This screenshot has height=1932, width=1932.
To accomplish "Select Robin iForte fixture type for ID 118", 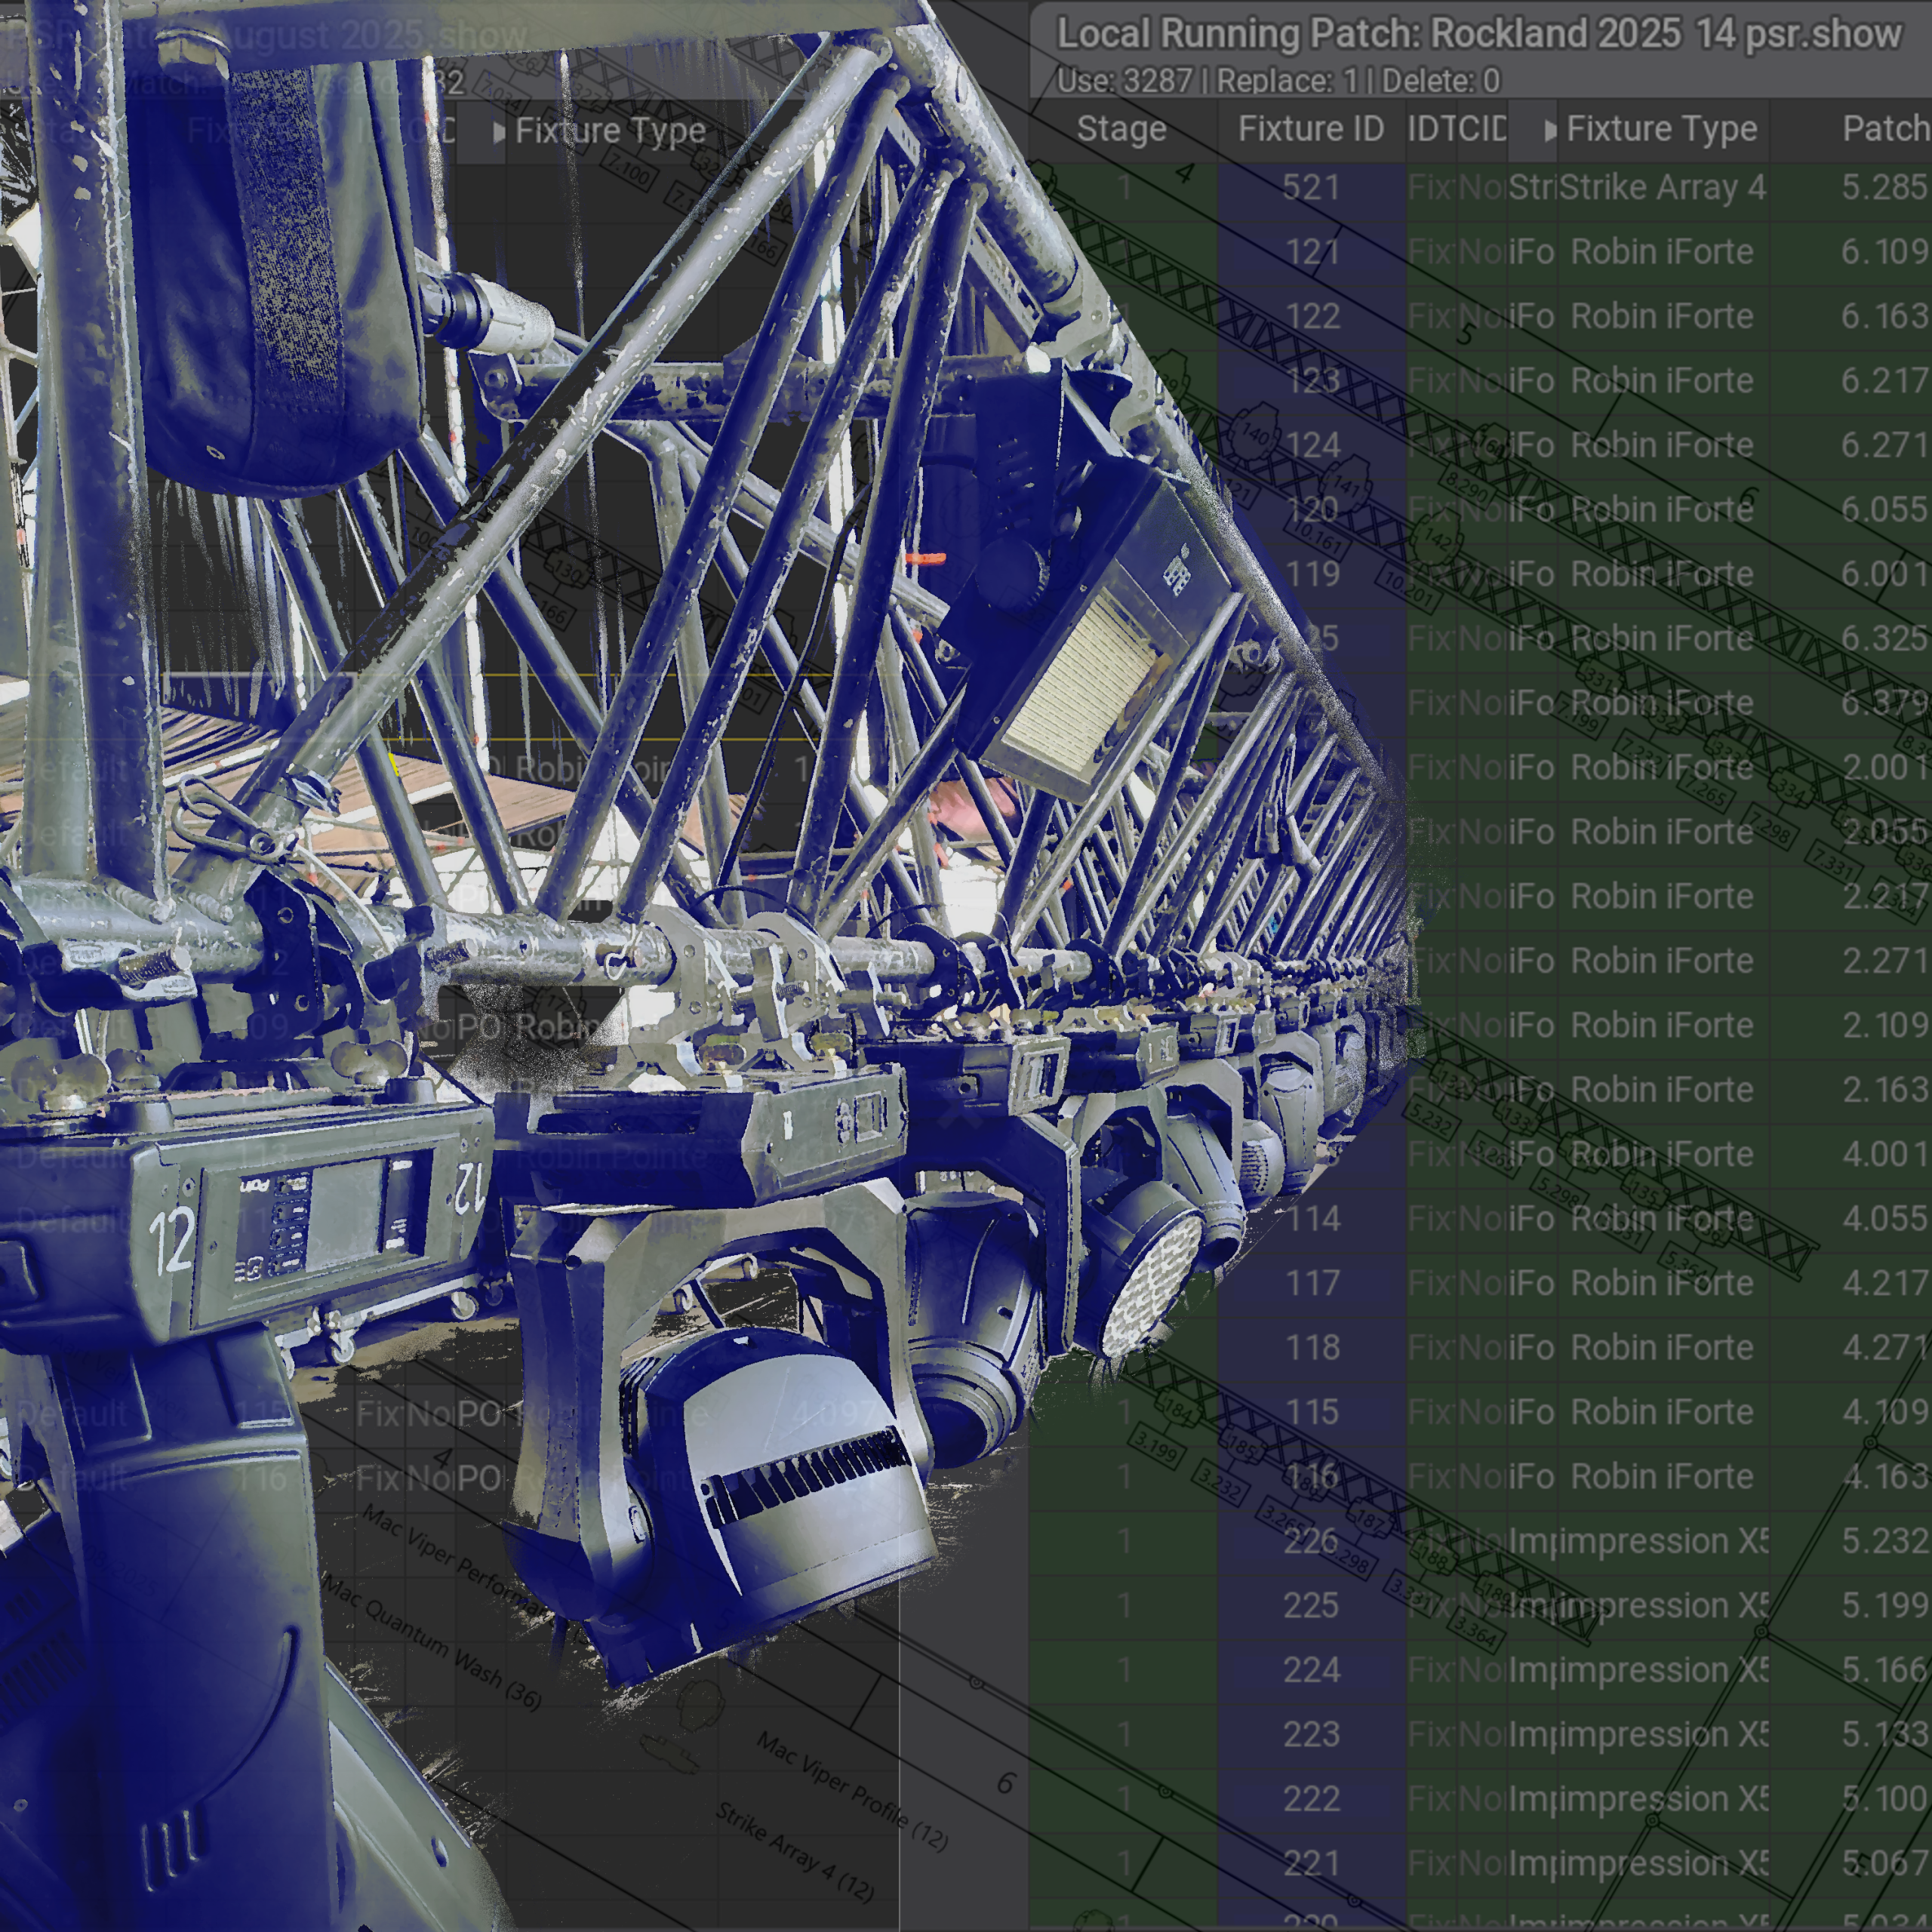I will [x=1661, y=1348].
